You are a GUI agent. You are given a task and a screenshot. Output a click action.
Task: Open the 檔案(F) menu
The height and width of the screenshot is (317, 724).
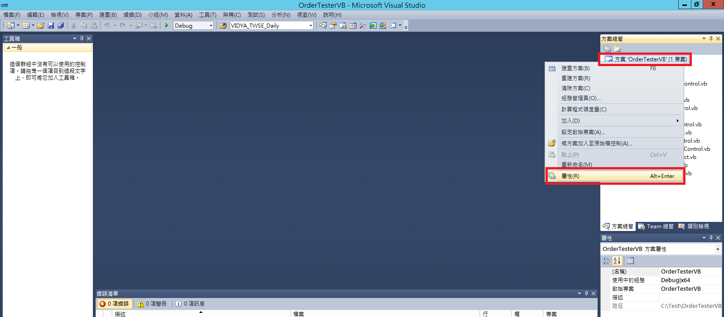[x=12, y=15]
